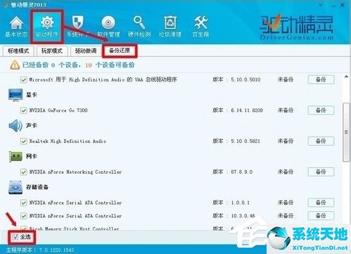This screenshot has height=254, width=351.
Task: Click the yellow warning triangle icon
Action: coord(15,65)
